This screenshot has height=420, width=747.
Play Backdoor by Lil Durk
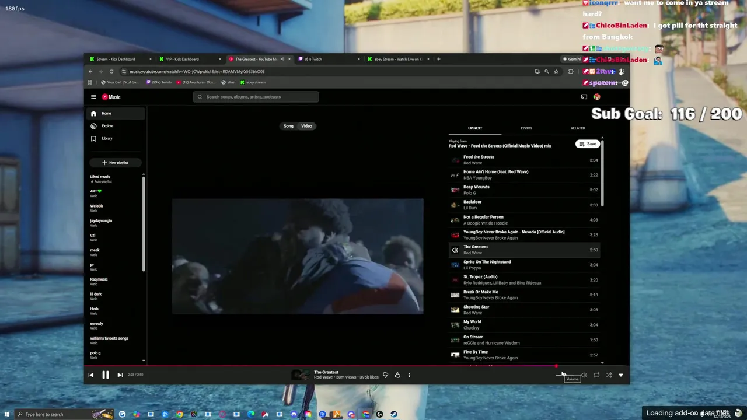[524, 205]
